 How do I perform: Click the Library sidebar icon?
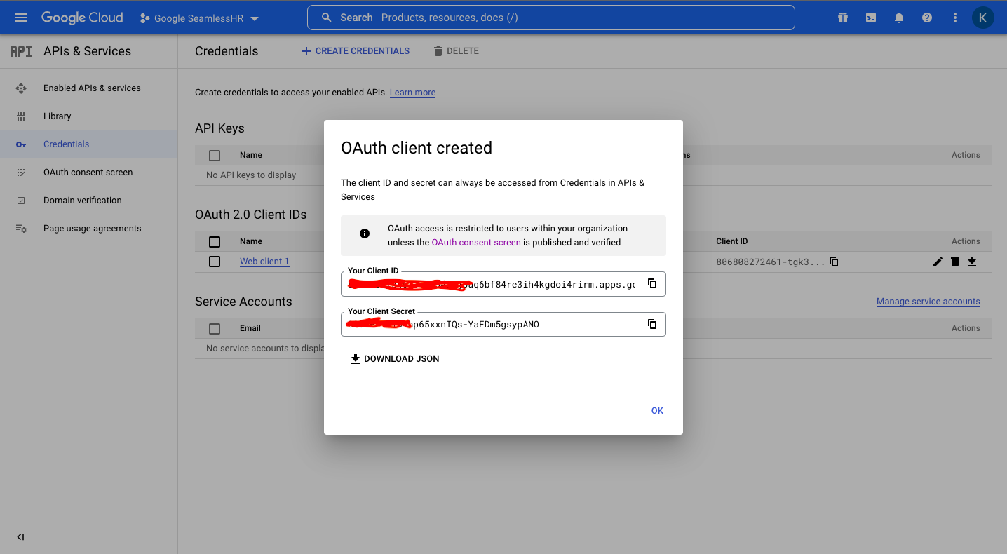21,116
